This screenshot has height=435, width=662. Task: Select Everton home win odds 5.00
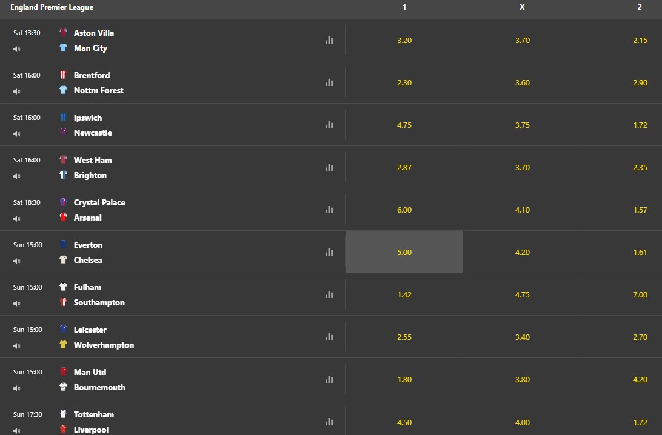404,252
